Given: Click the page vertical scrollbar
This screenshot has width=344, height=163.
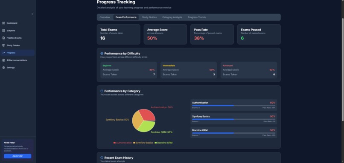Looking at the screenshot, I should point(343,70).
